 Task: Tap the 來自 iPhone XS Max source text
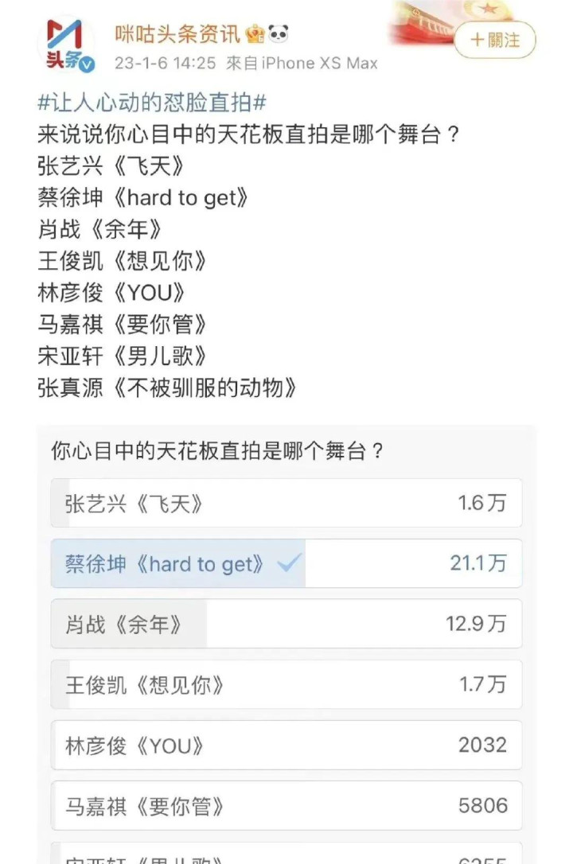pos(302,64)
